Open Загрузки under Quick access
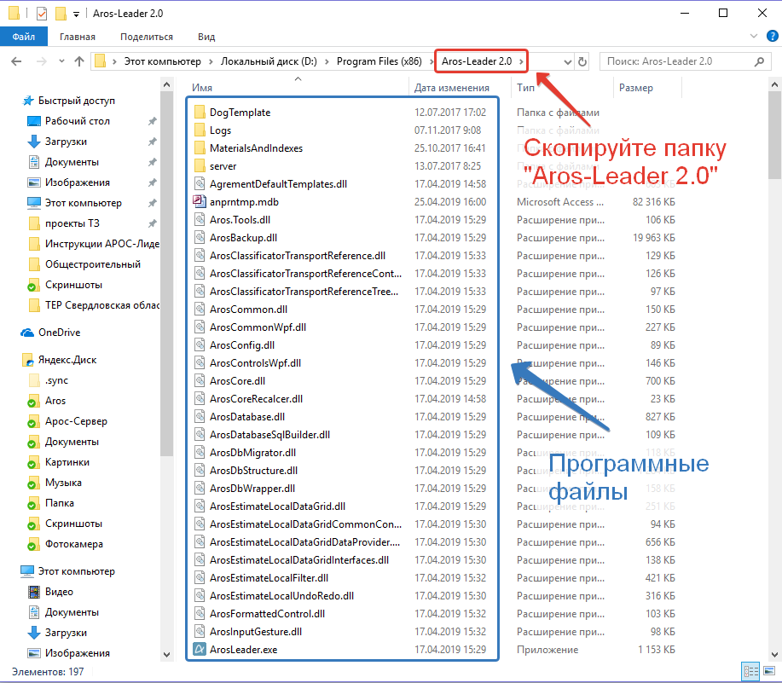 coord(66,141)
